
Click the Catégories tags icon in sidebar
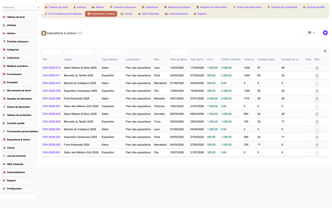click(4, 50)
